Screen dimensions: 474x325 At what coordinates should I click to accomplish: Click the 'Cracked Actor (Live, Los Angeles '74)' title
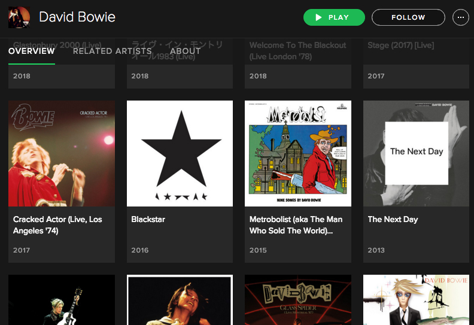(57, 225)
